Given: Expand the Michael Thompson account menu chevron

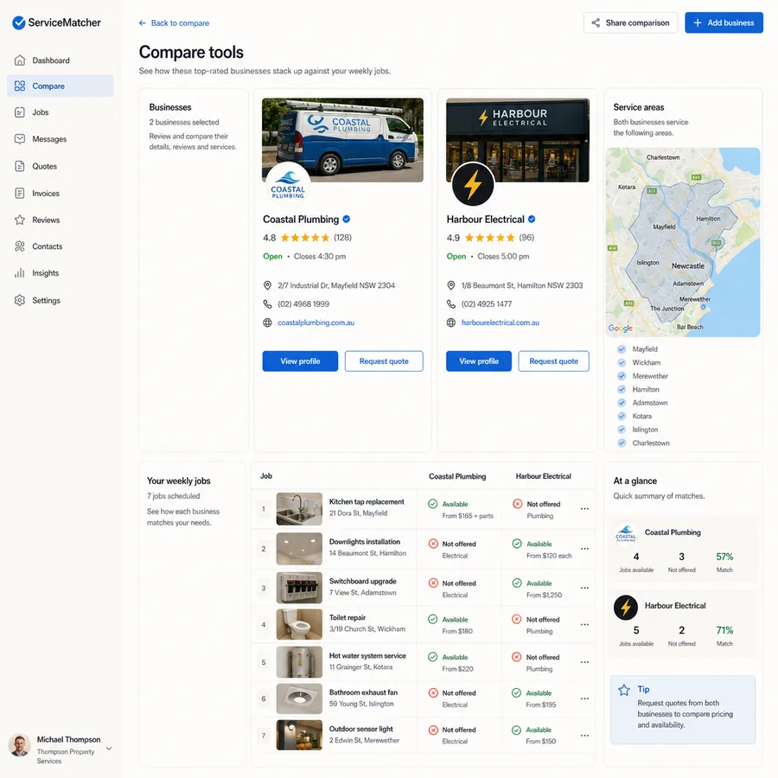Looking at the screenshot, I should 109,749.
